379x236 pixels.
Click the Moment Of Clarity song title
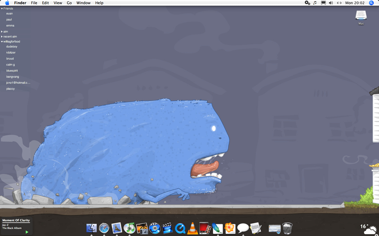click(16, 220)
